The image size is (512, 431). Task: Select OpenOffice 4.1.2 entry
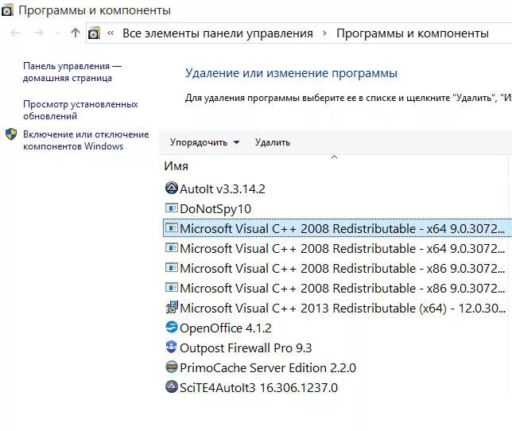tap(218, 328)
